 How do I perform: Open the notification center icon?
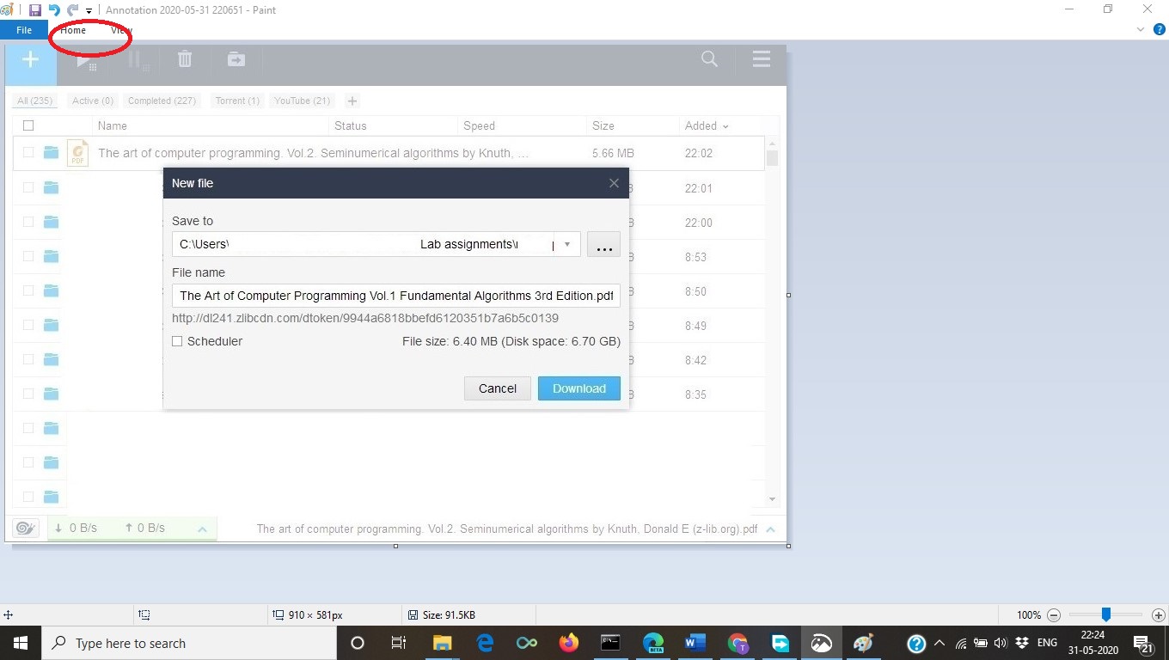[1143, 644]
